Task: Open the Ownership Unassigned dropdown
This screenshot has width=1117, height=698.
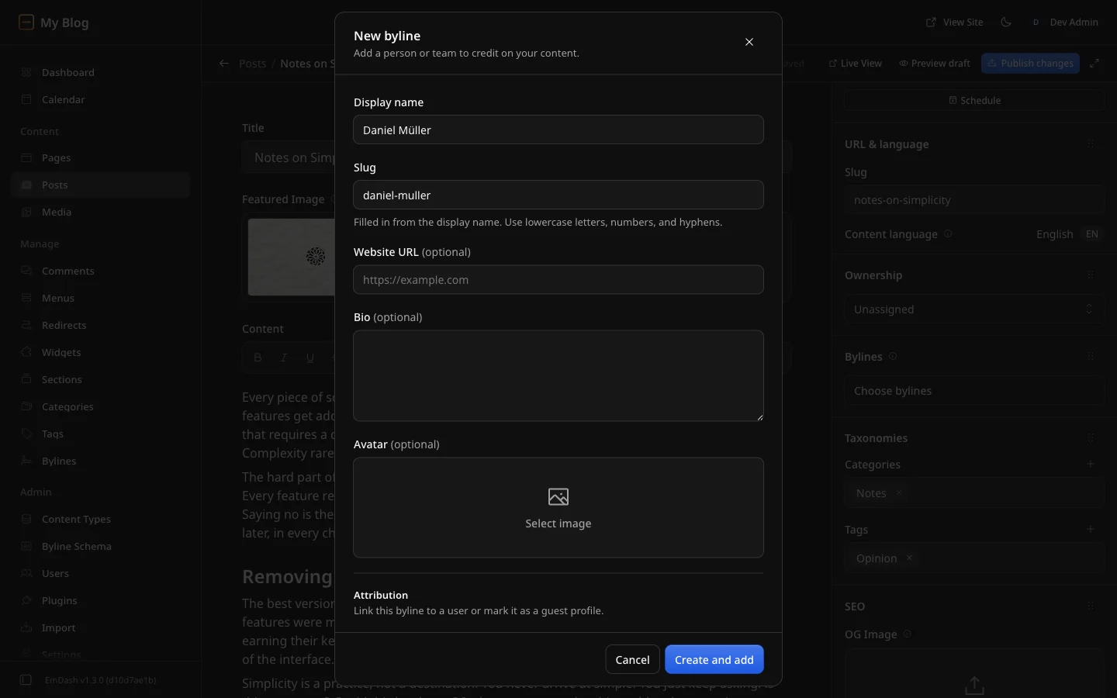Action: click(974, 309)
